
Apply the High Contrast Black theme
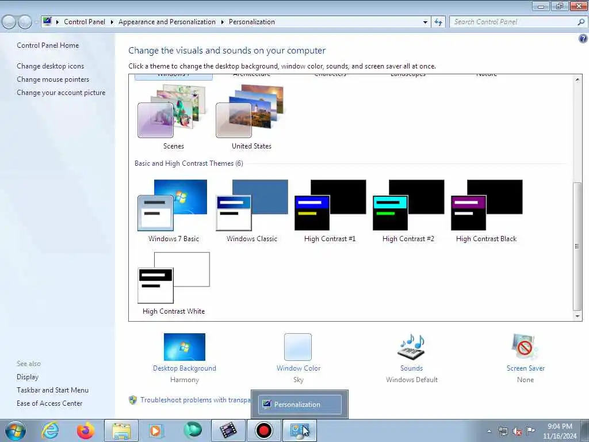tap(486, 211)
